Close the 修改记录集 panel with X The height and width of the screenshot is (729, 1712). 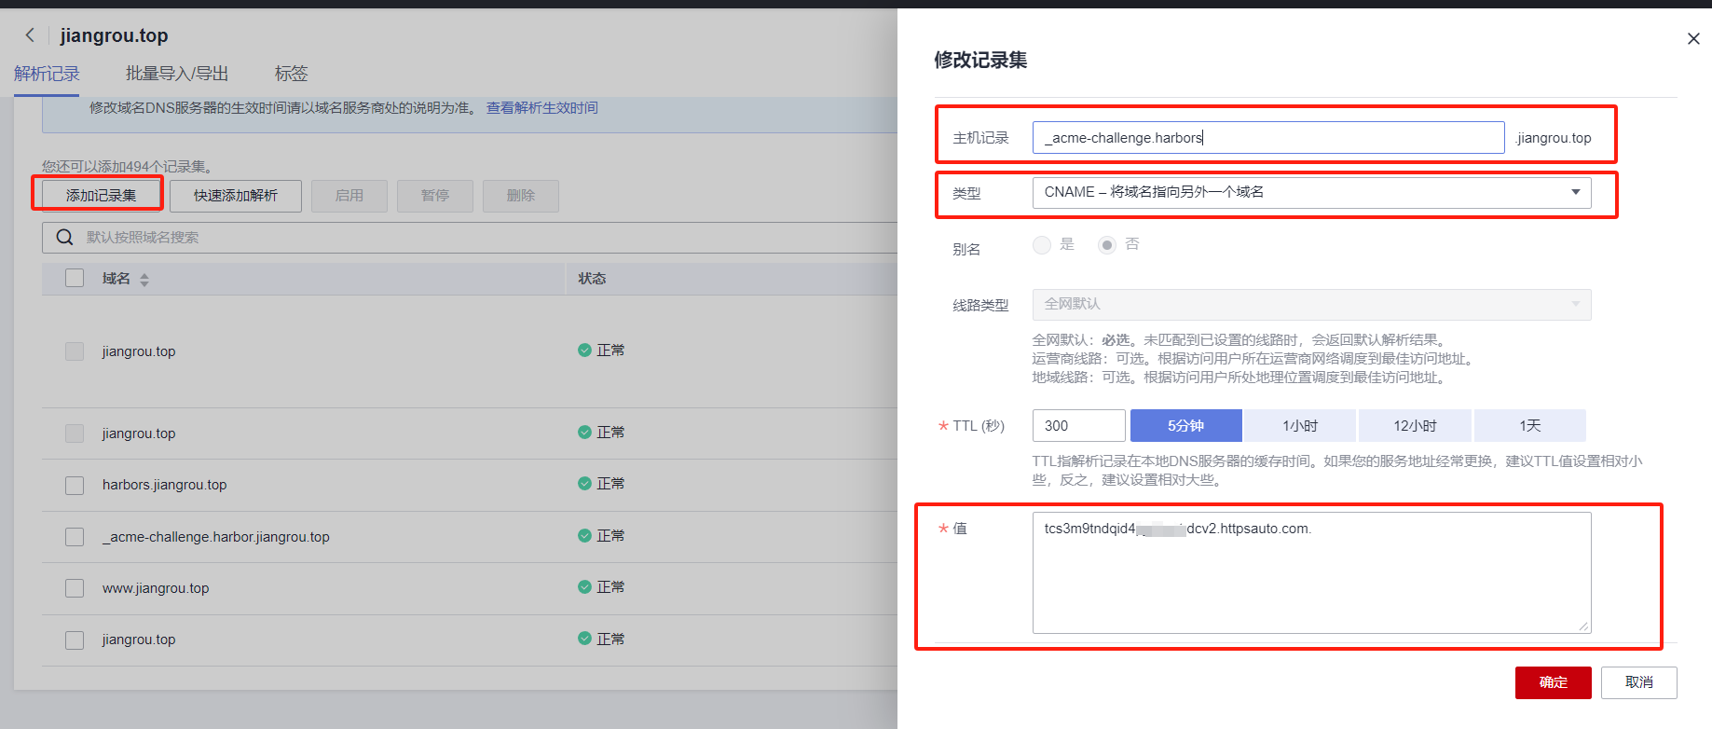(x=1693, y=38)
